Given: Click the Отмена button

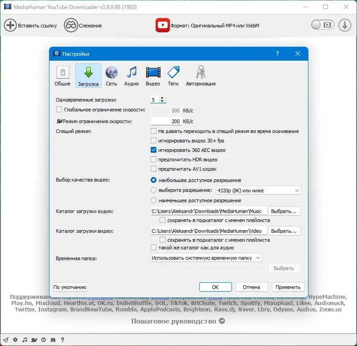Looking at the screenshot, I should (252, 287).
